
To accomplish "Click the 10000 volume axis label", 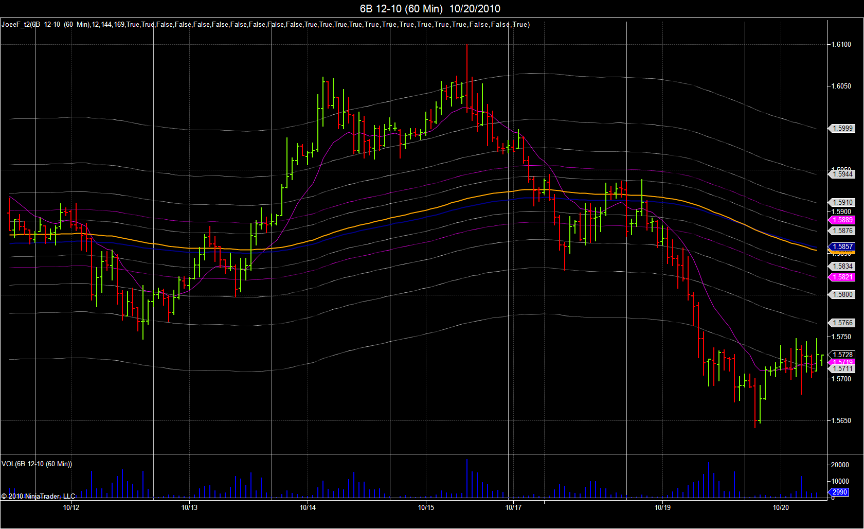I will [x=840, y=481].
